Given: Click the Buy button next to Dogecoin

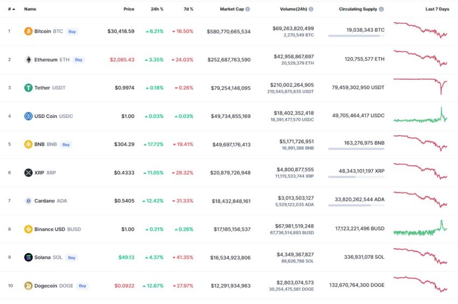Looking at the screenshot, I should (82, 286).
